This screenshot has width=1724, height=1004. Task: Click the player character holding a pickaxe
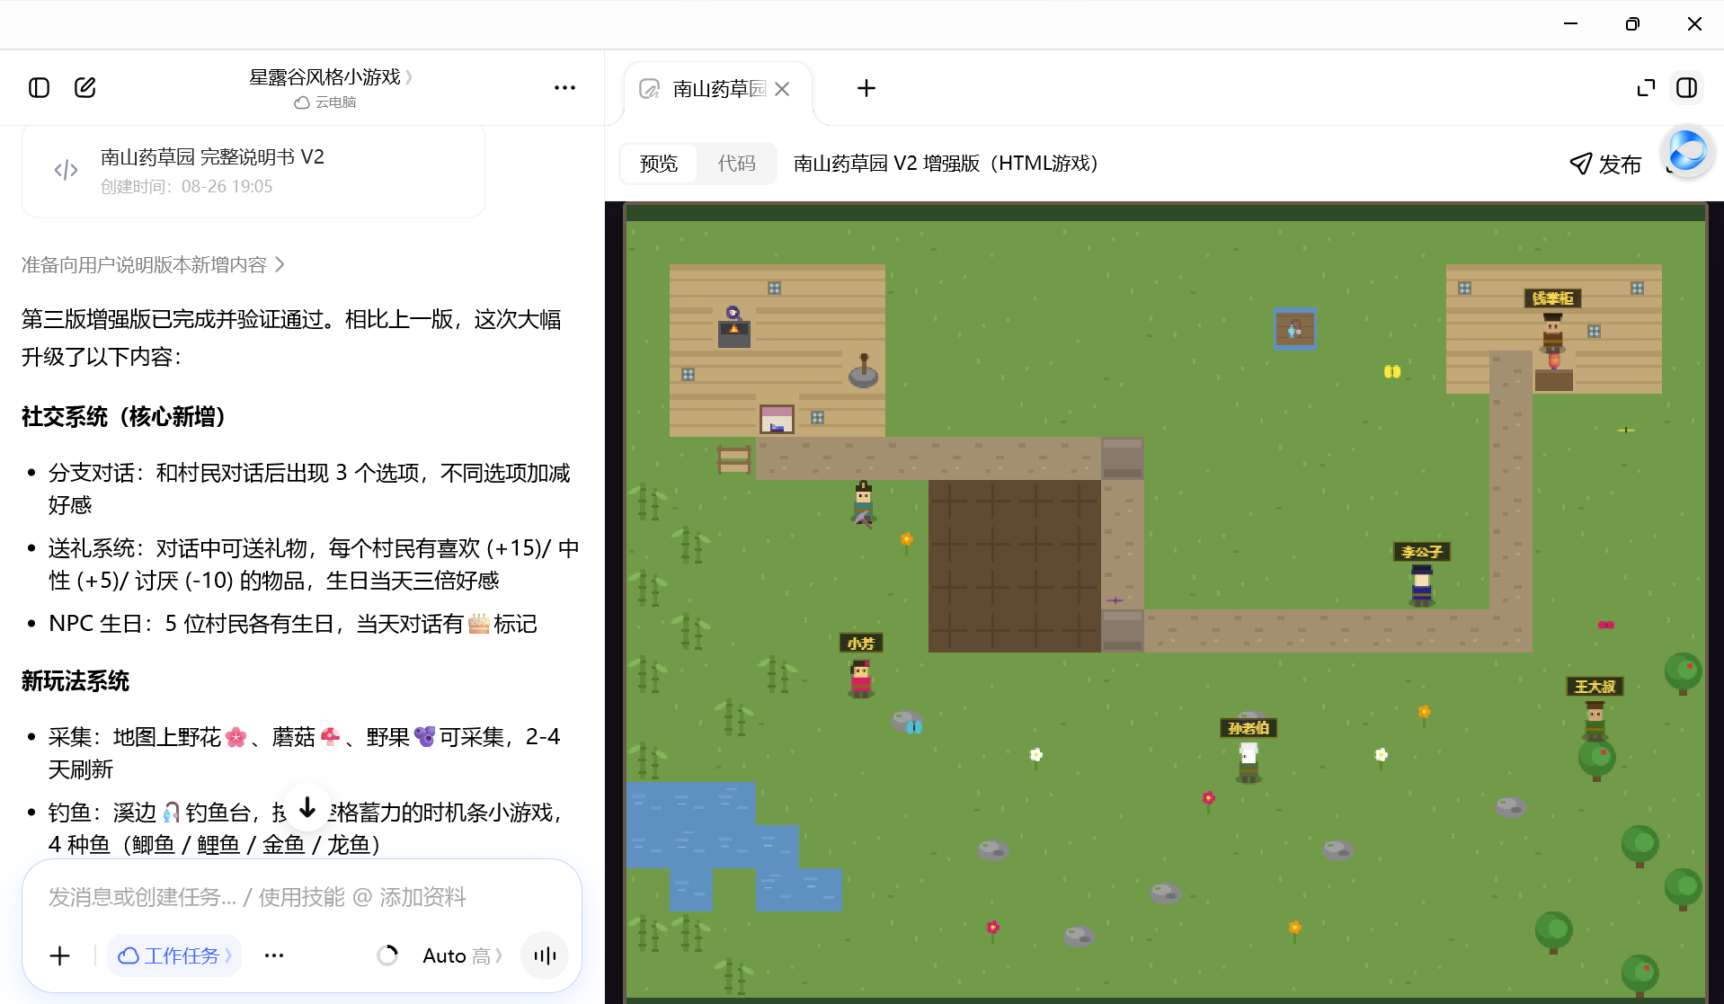[864, 503]
